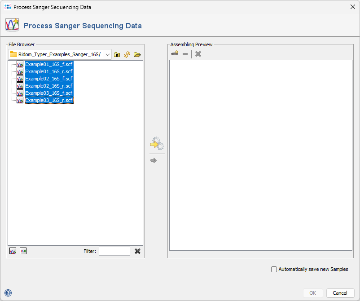Image resolution: width=360 pixels, height=301 pixels.
Task: Click the gray X delete icon in Assembling Preview
Action: coord(198,53)
